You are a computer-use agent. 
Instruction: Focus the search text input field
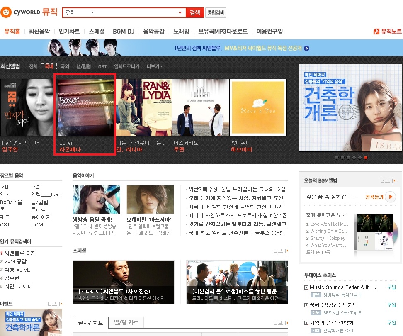(136, 12)
